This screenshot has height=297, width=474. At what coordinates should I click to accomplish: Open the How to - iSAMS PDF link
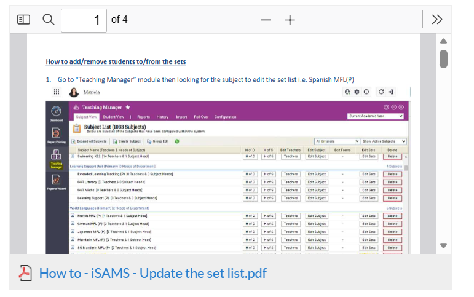point(152,274)
